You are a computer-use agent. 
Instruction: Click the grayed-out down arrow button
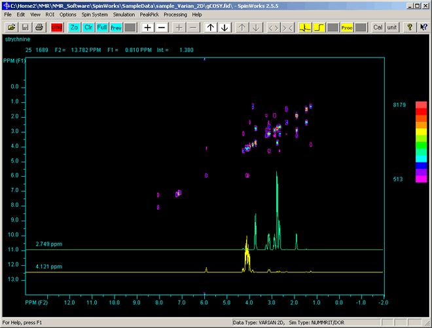coord(256,27)
